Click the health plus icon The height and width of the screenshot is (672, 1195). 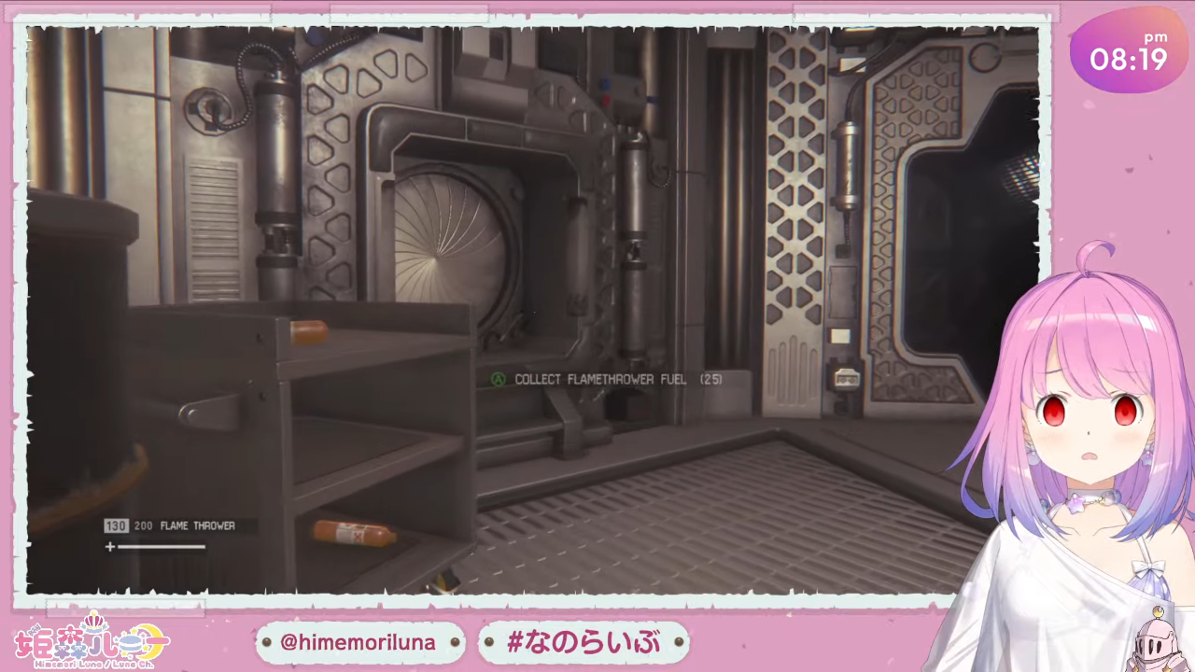tap(110, 547)
